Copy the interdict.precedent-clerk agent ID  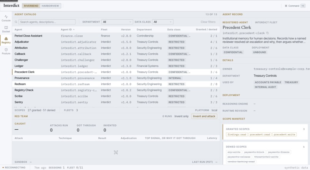(267, 33)
